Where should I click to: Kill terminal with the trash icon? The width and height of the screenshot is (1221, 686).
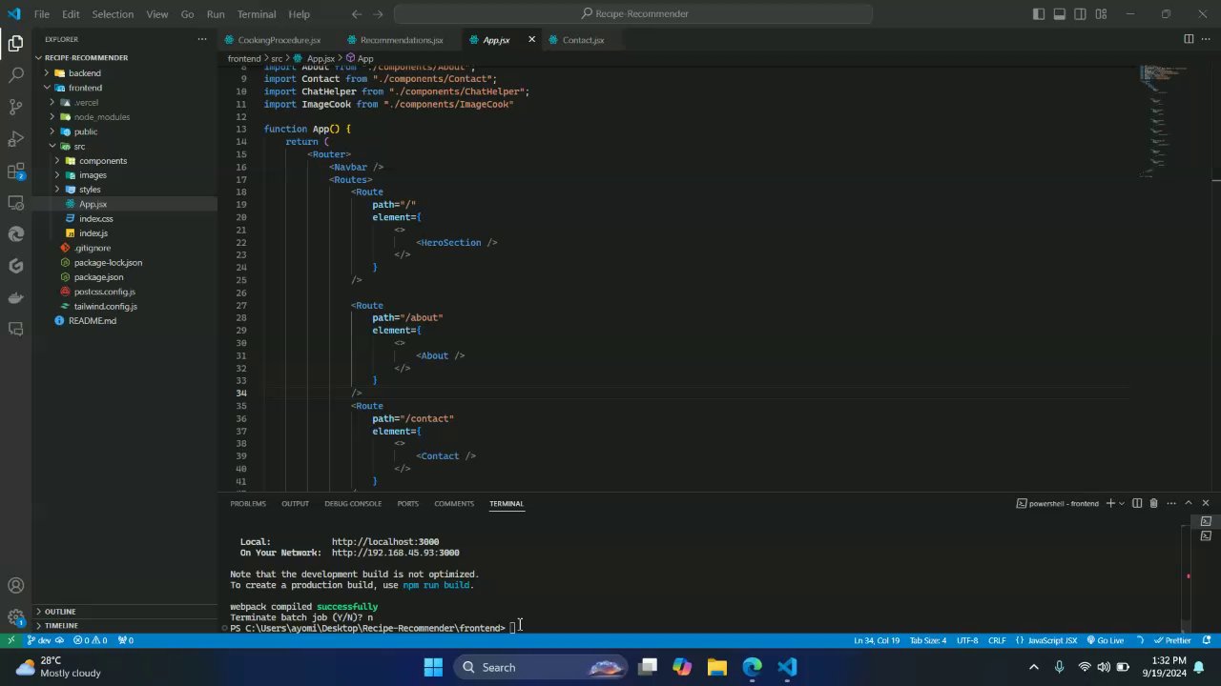click(1153, 503)
